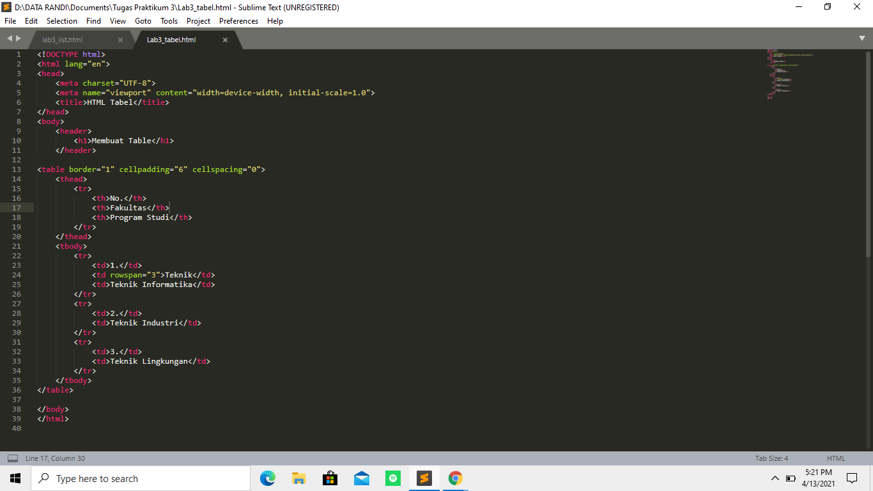Launch Google Chrome from the taskbar
The width and height of the screenshot is (873, 491).
pyautogui.click(x=455, y=478)
